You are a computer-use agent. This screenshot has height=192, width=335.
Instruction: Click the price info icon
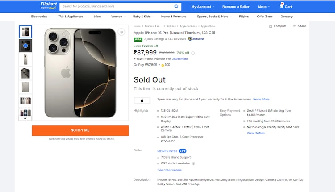193,53
